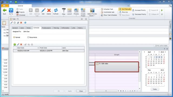The height and width of the screenshot is (97, 173).
Task: Switch to the Users tab
Action: click(x=22, y=28)
